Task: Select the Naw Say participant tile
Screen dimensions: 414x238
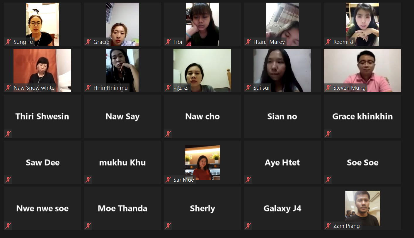Action: 122,116
